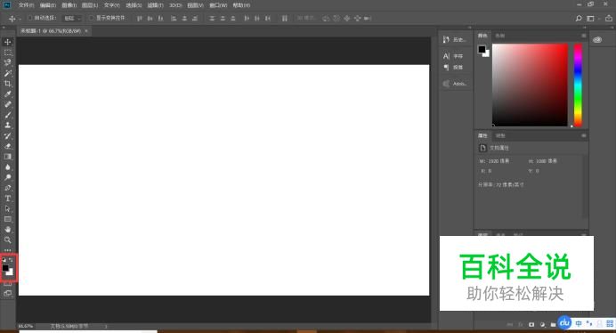Open the Window (窗口) menu
This screenshot has width=616, height=333.
tap(218, 5)
